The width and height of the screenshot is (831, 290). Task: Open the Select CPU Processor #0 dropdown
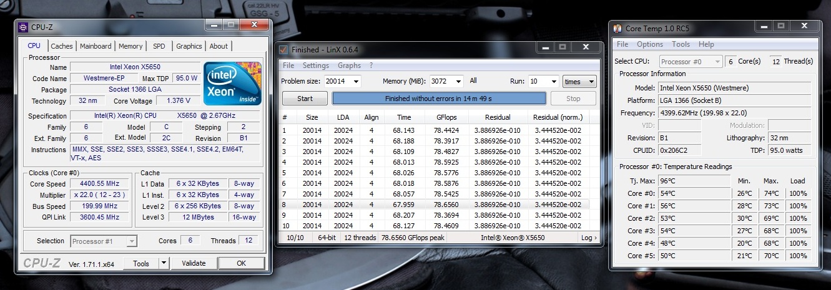pyautogui.click(x=690, y=61)
